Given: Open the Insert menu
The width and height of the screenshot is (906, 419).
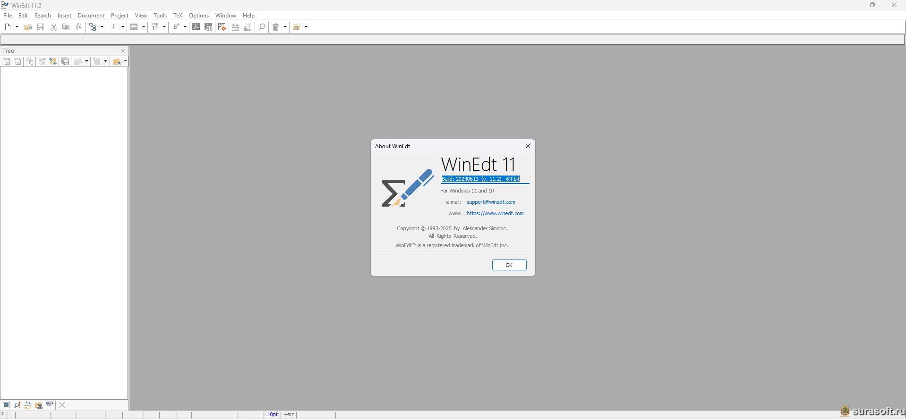Looking at the screenshot, I should point(64,16).
